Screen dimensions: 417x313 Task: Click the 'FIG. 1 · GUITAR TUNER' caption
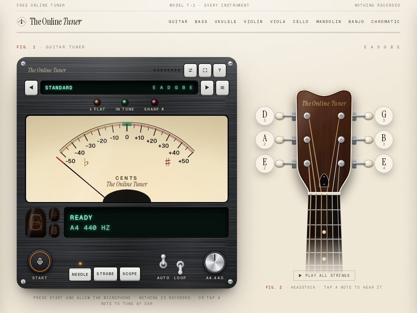(x=51, y=47)
